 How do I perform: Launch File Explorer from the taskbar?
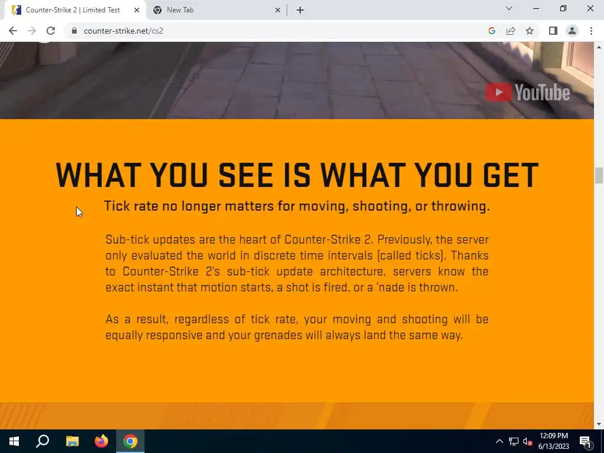pyautogui.click(x=72, y=441)
